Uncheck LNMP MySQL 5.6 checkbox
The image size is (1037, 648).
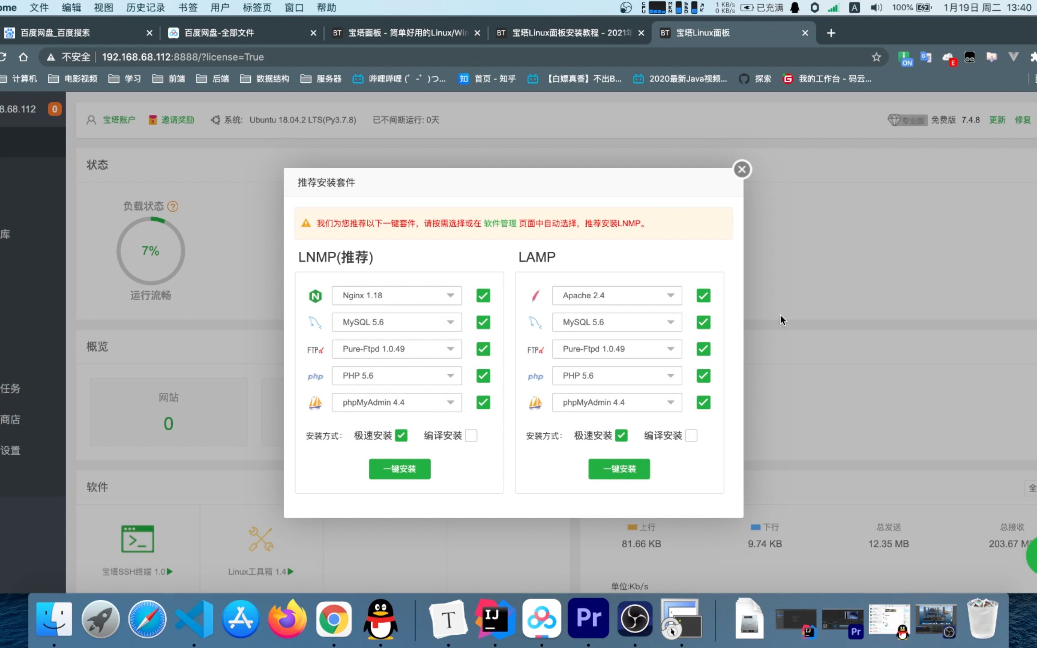pos(483,322)
